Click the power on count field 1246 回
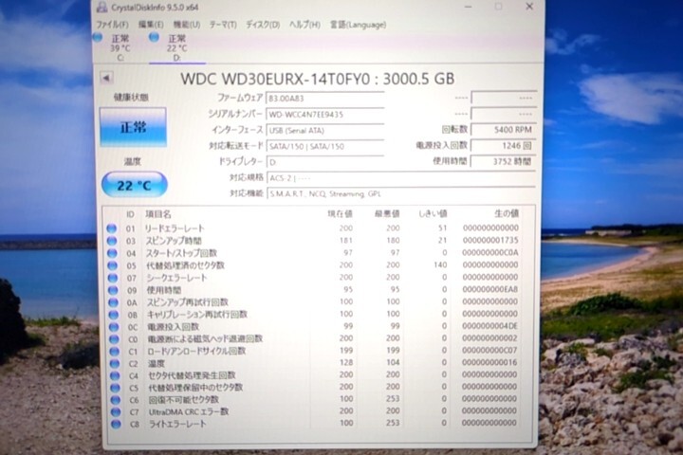 pos(504,145)
